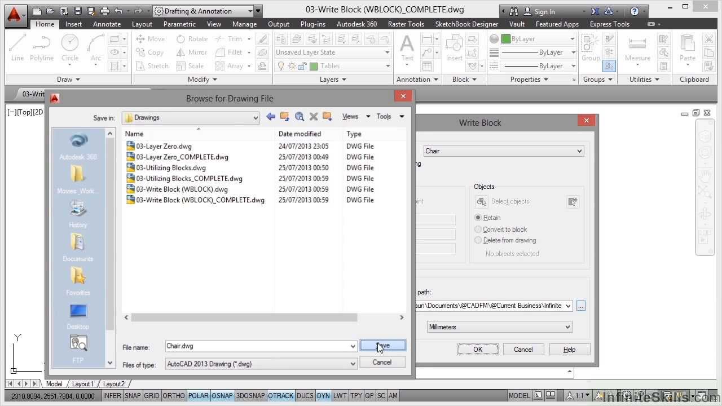The width and height of the screenshot is (722, 406).
Task: Click Save in Browse for Drawing File
Action: [382, 345]
